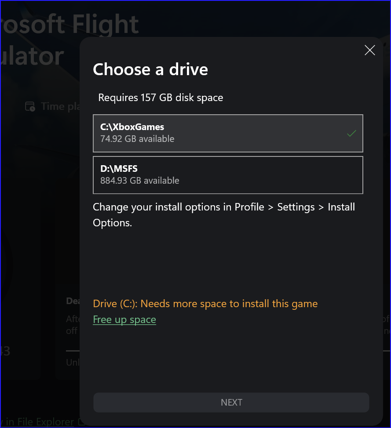391x428 pixels.
Task: Close the Choose a drive dialog
Action: tap(370, 50)
